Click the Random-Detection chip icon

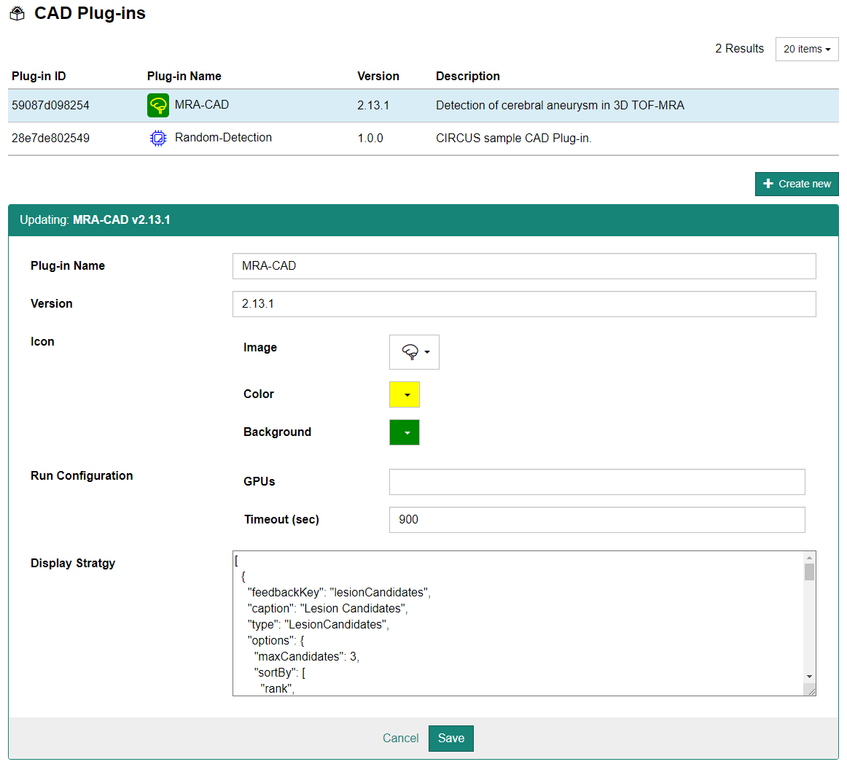[158, 139]
